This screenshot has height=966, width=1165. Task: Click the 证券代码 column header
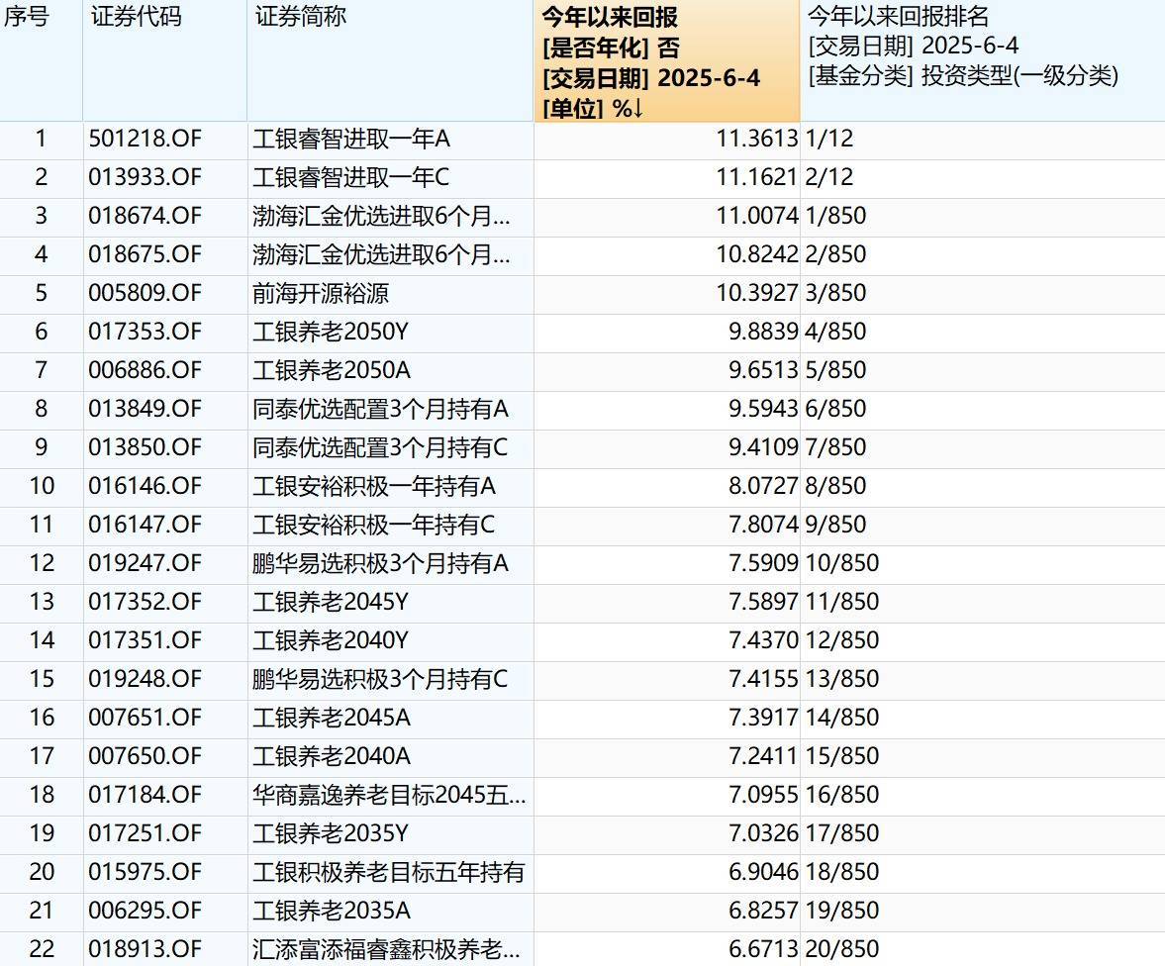[x=136, y=18]
